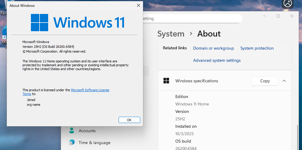Open Advanced system settings link
Image resolution: width=302 pixels, height=150 pixels.
pos(217,60)
